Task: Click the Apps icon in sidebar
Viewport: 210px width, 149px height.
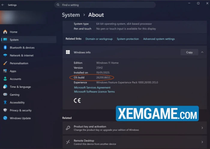Action: 5,71
